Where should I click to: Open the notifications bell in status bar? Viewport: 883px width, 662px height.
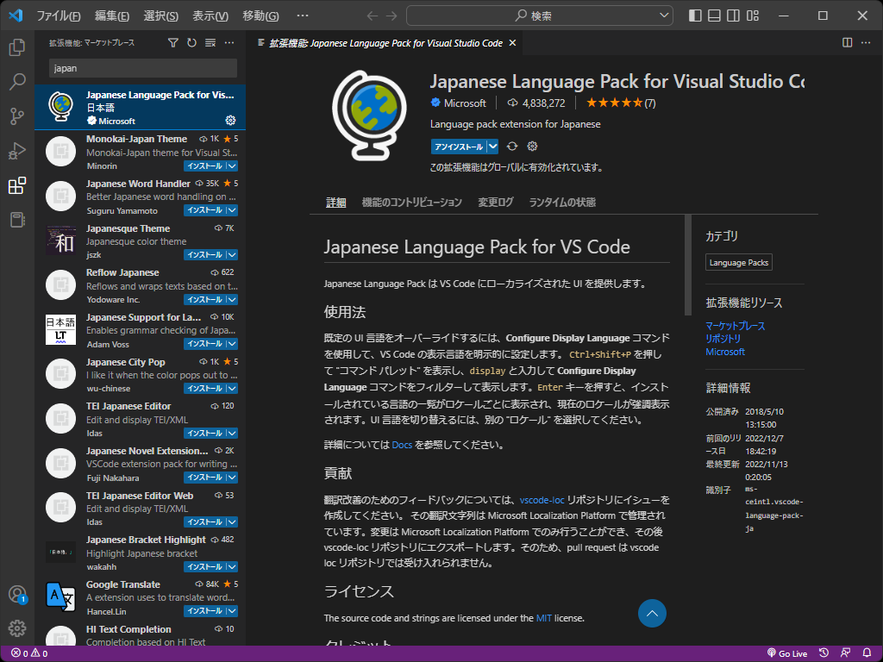[867, 653]
